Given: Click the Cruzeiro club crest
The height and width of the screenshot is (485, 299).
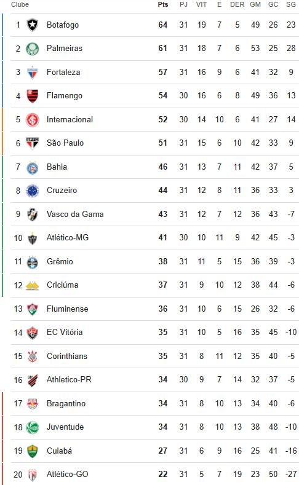Looking at the screenshot, I should click(x=32, y=191).
